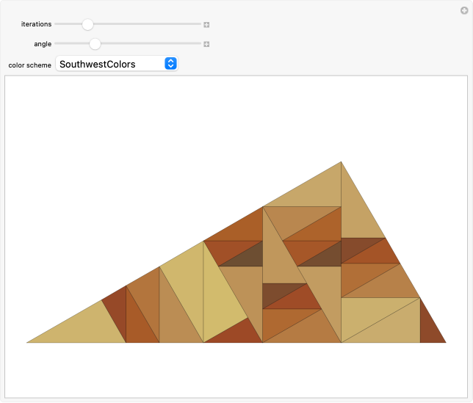Expand the angle slider controls with plus icon
Screen dimensions: 473x403
(x=206, y=44)
